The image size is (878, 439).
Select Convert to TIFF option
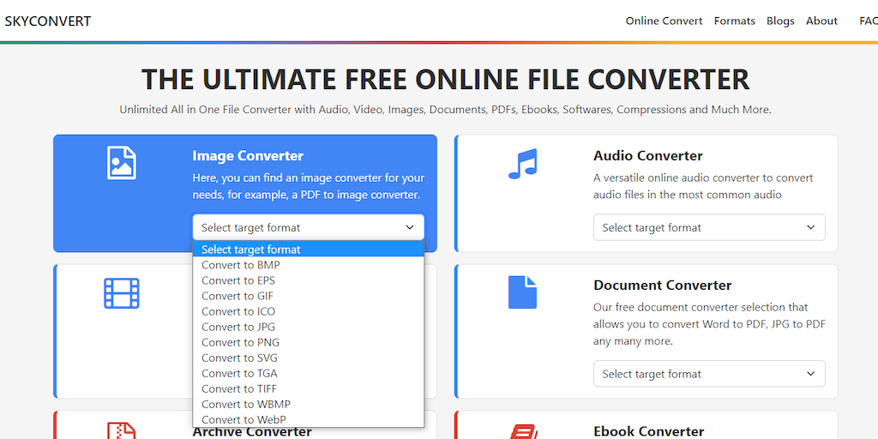pos(309,388)
